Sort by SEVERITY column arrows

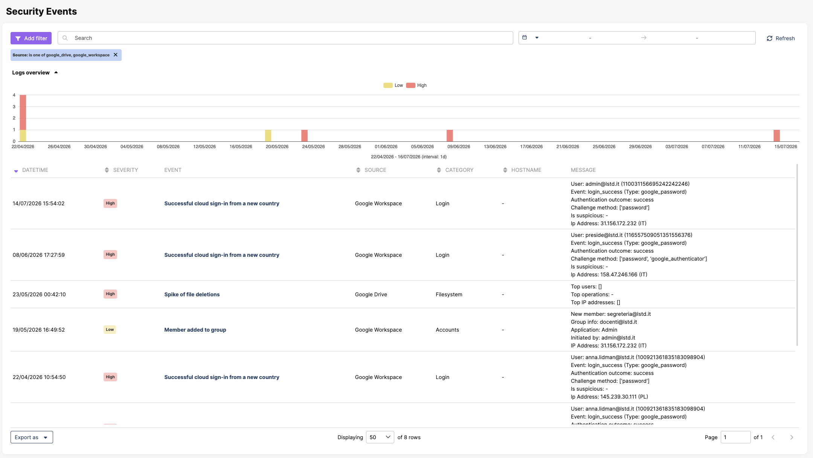point(107,170)
